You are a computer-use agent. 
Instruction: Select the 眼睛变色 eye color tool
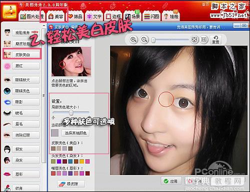tap(26, 91)
